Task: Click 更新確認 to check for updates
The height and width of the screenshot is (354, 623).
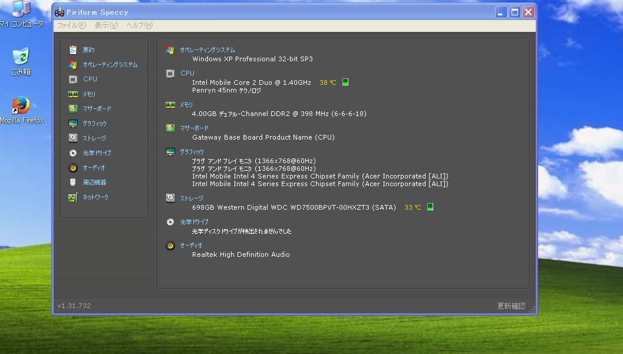Action: point(512,306)
